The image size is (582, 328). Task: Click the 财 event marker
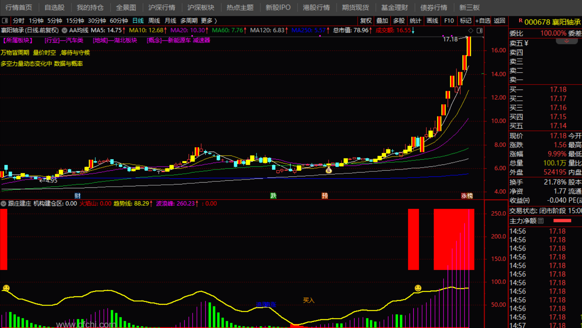click(x=77, y=196)
